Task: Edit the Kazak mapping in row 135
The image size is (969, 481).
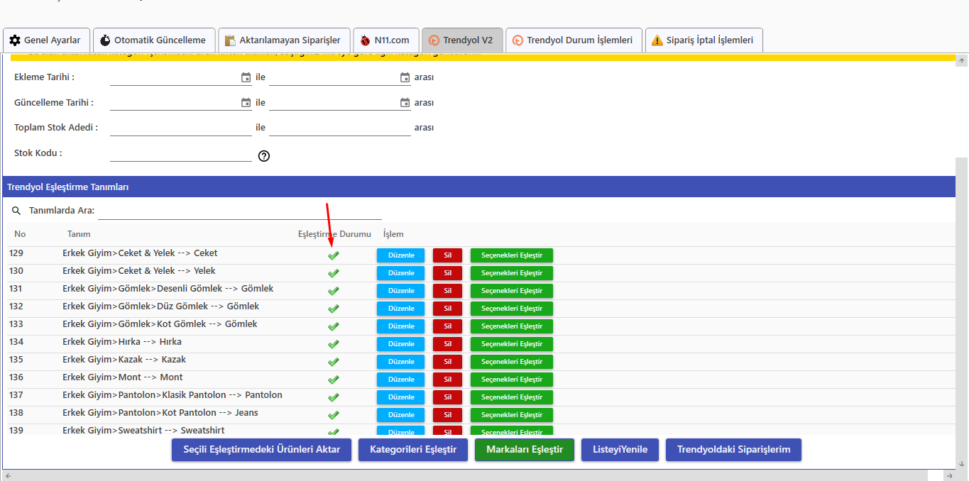Action: [x=401, y=362]
